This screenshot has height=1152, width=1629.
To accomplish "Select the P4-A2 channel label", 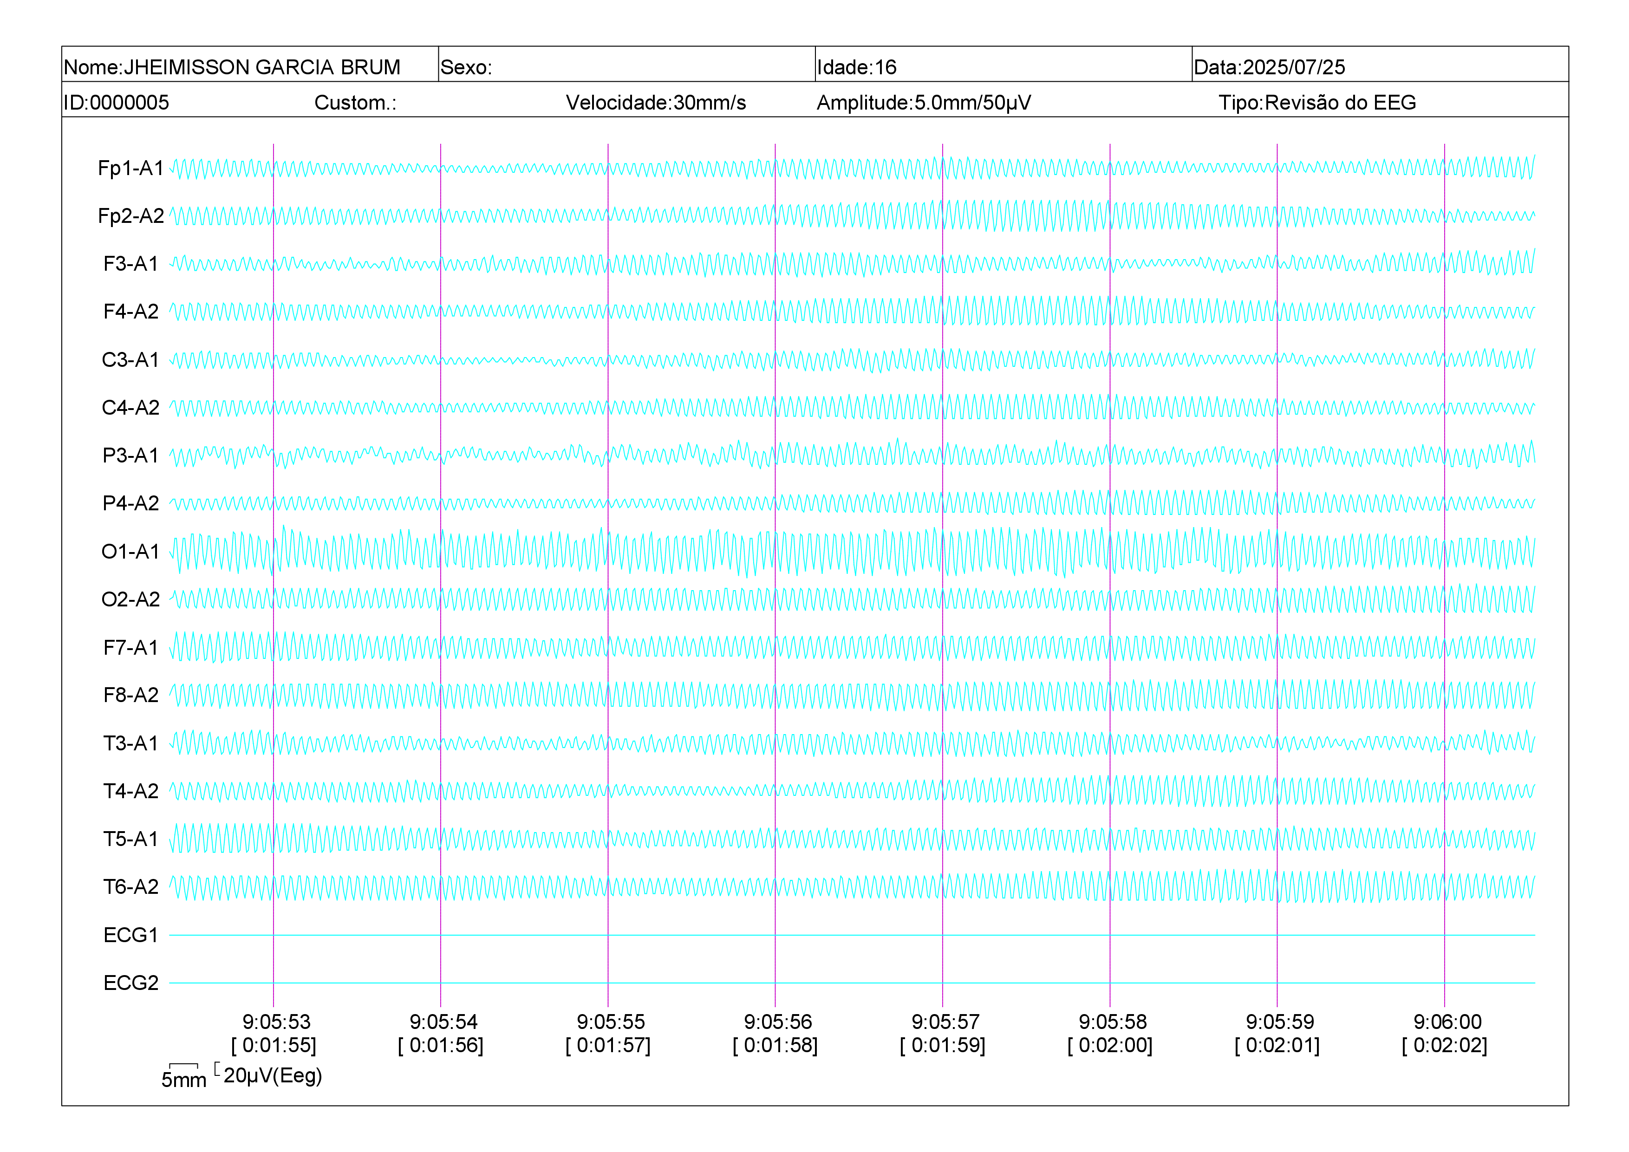I will pos(130,503).
